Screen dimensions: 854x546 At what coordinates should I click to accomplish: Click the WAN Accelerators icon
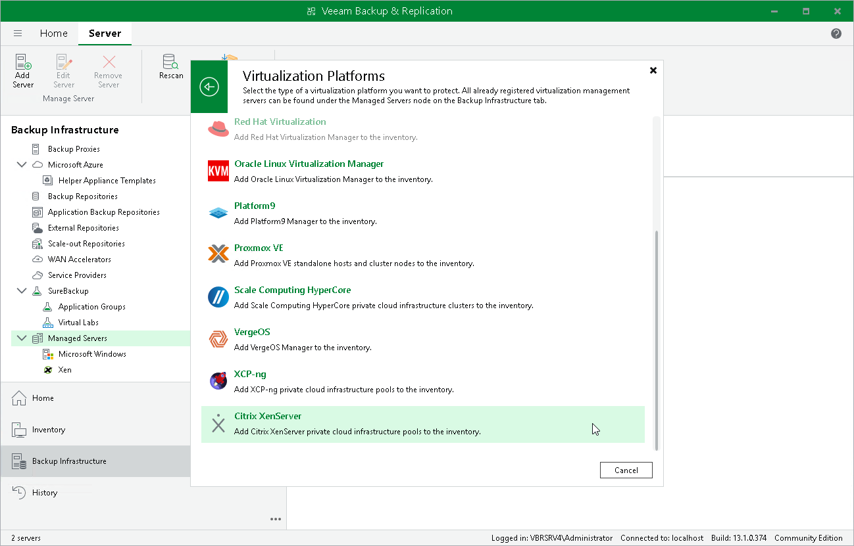pyautogui.click(x=37, y=260)
